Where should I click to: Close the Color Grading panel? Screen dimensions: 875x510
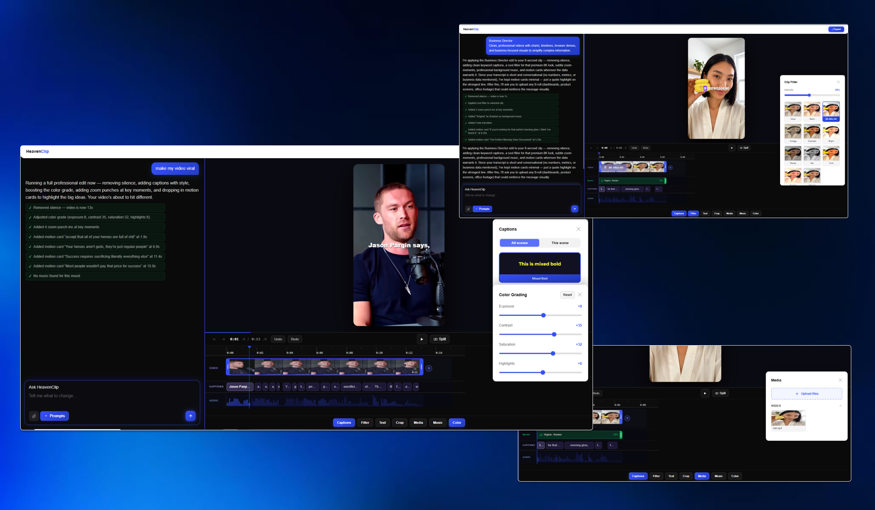pos(580,295)
